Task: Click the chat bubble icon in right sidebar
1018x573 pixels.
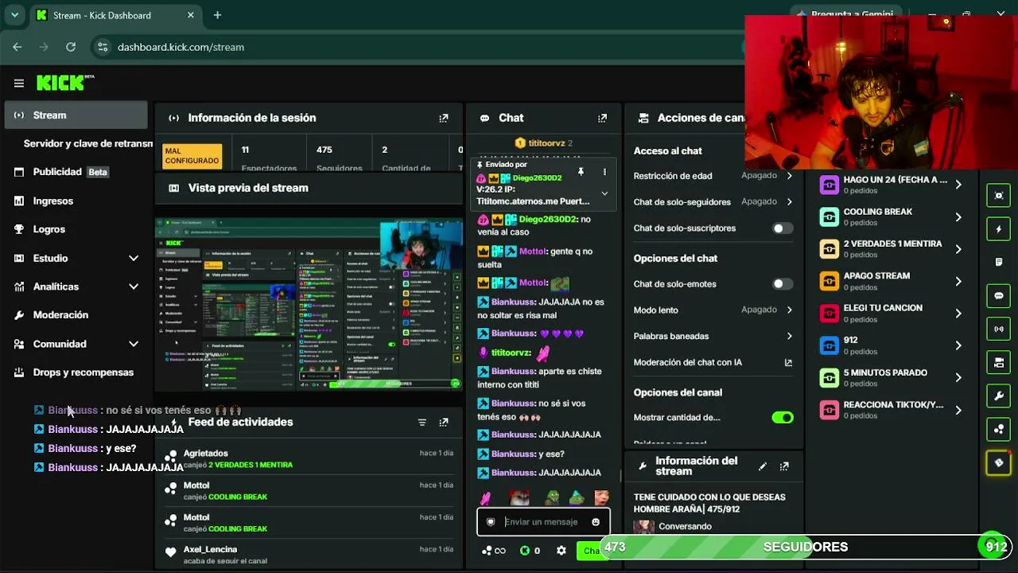Action: point(999,295)
